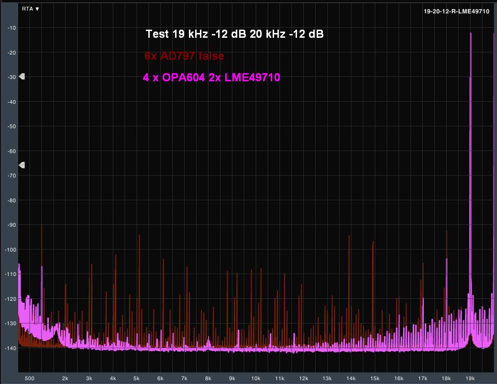Click the 14k frequency axis label
This screenshot has width=497, height=384.
point(351,378)
